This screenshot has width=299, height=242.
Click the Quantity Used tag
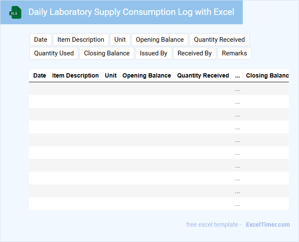54,53
